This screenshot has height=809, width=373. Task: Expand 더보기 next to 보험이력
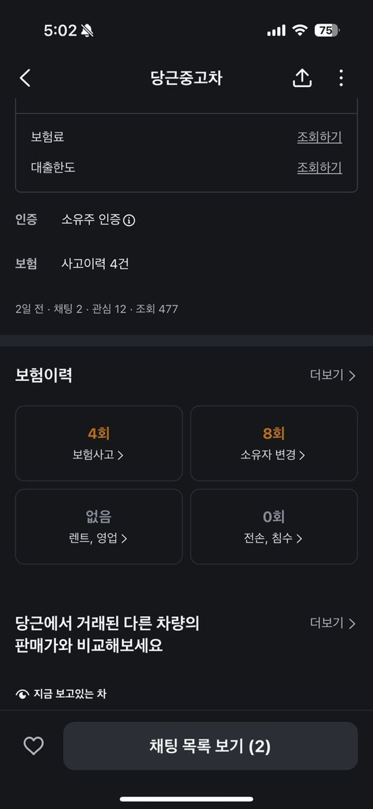(x=333, y=376)
